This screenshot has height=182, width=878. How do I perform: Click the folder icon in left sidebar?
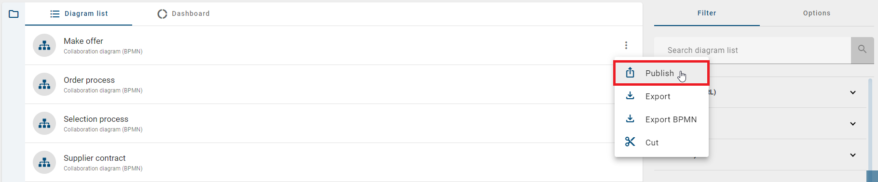point(14,14)
